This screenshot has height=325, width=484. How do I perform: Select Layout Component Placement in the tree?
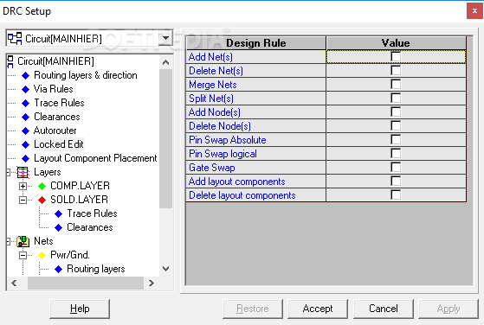coord(95,158)
